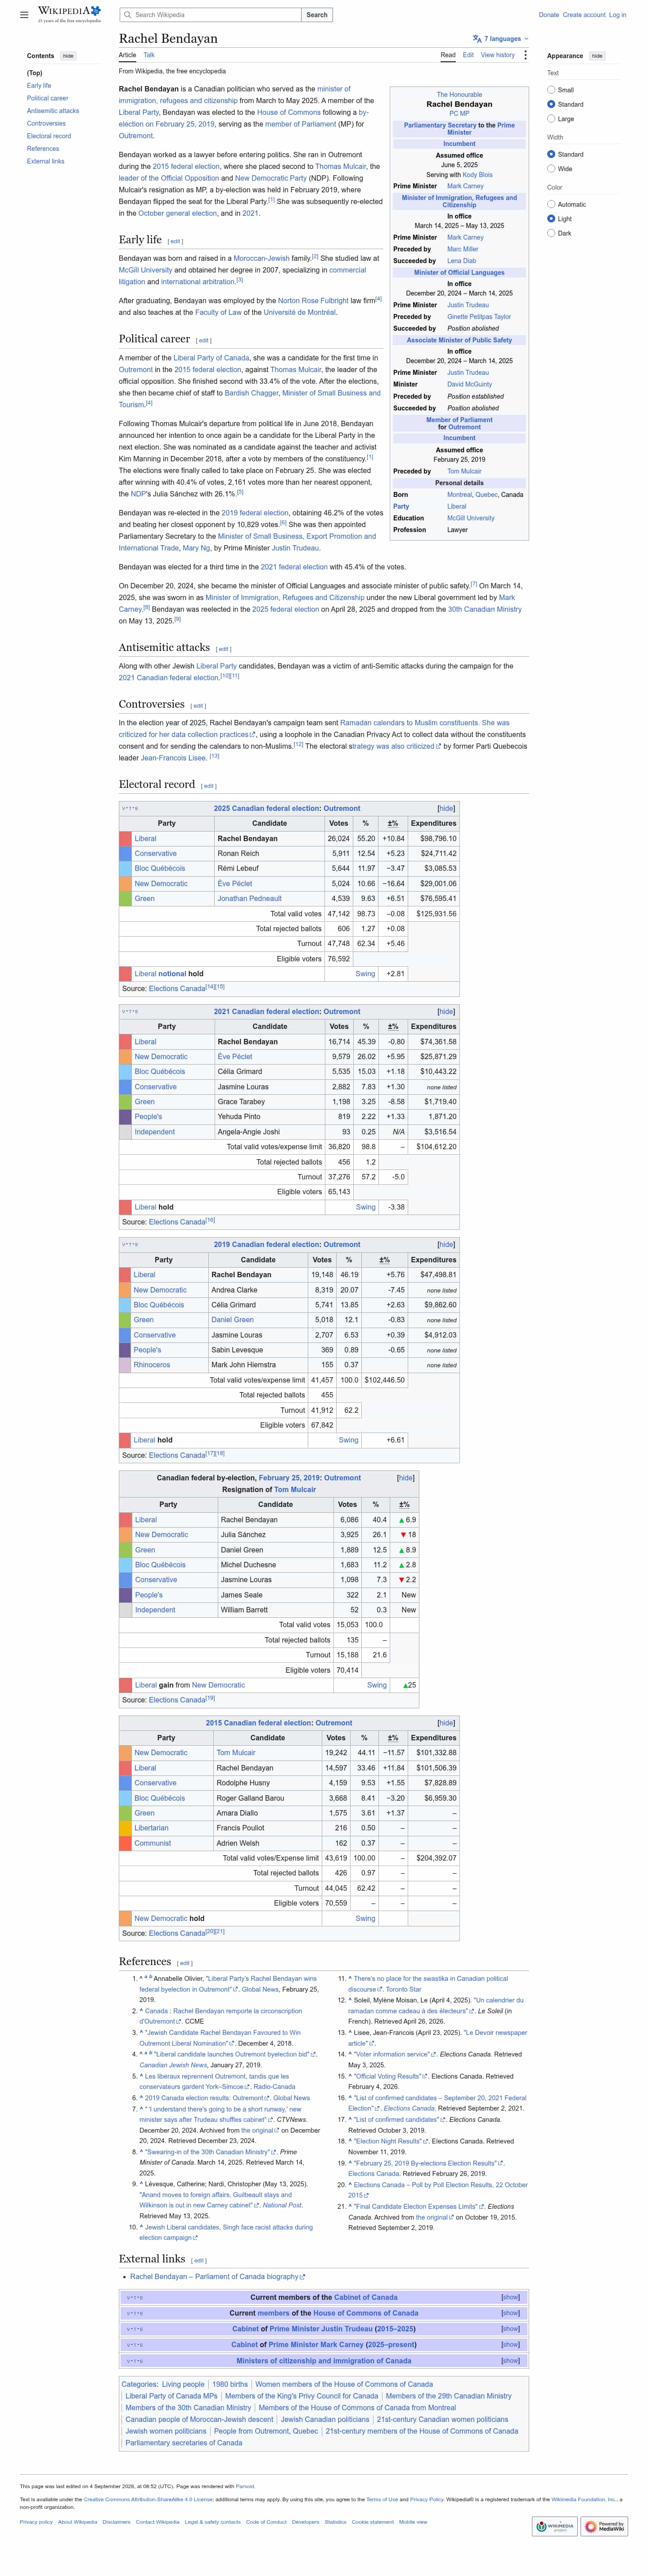Hide the Appearance panel
Screen dimensions: 648x2576
(597, 56)
